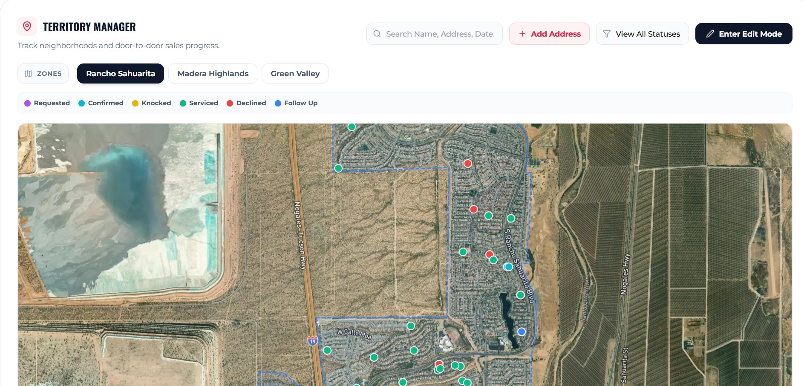
Task: Click the Territory Manager location pin icon
Action: tap(27, 26)
